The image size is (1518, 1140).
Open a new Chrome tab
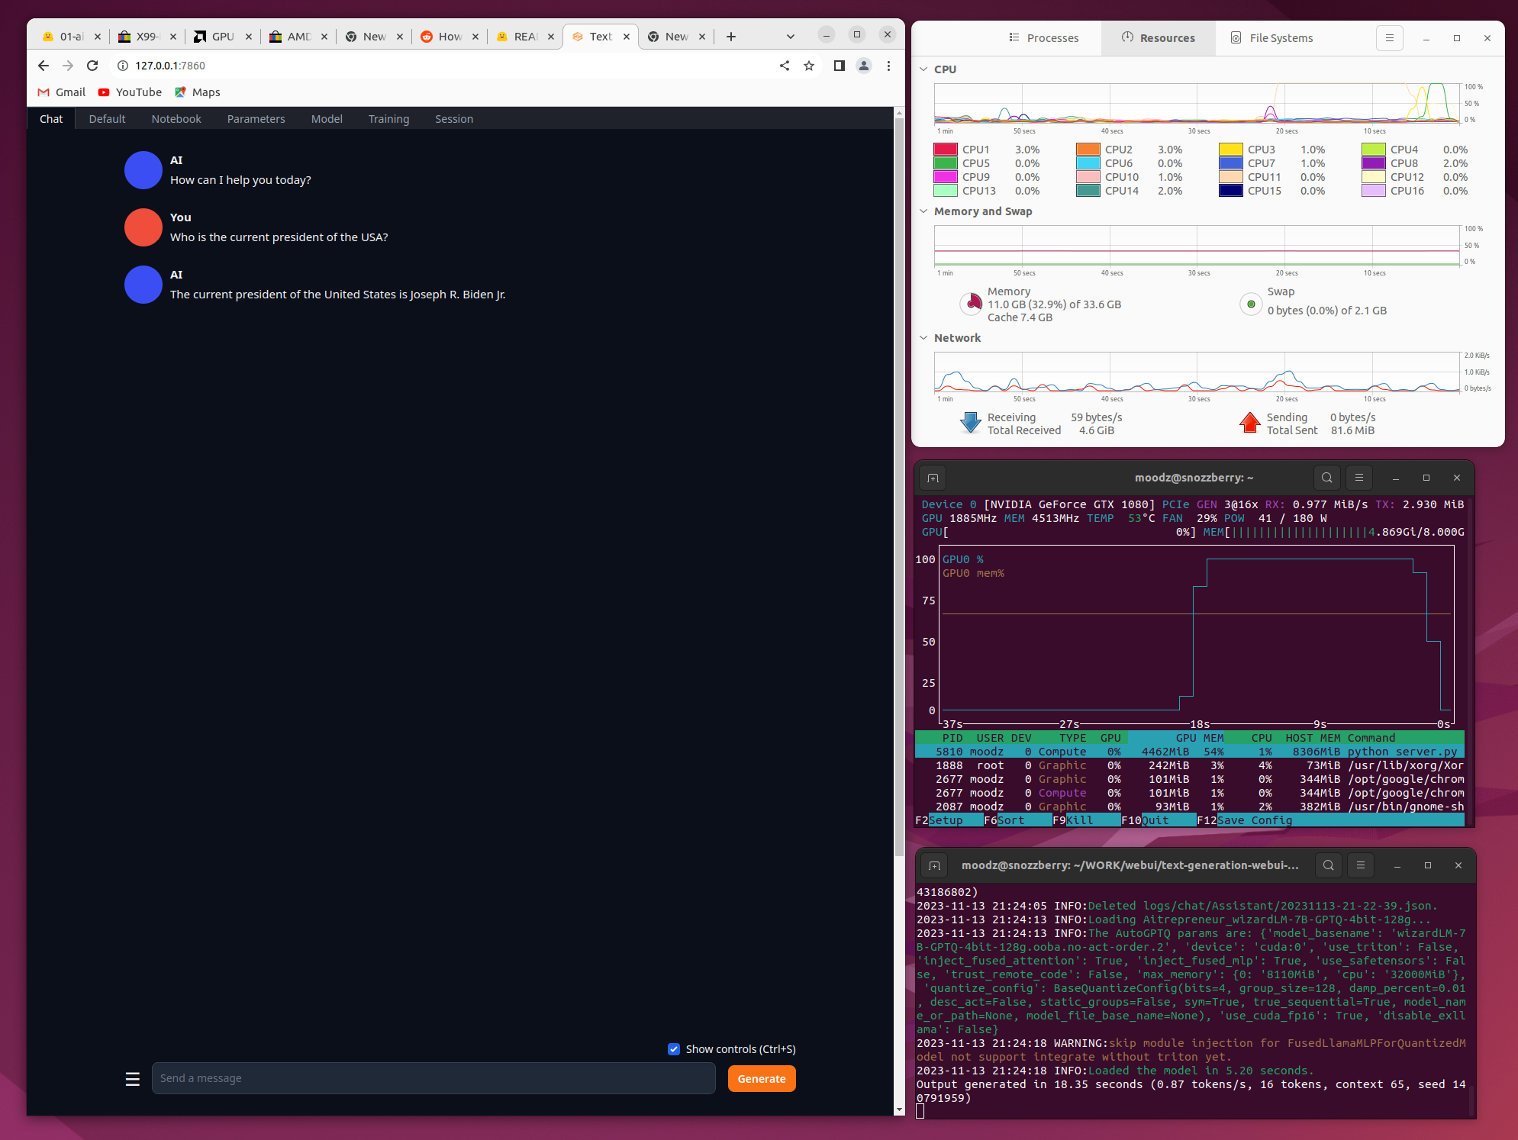(x=730, y=37)
